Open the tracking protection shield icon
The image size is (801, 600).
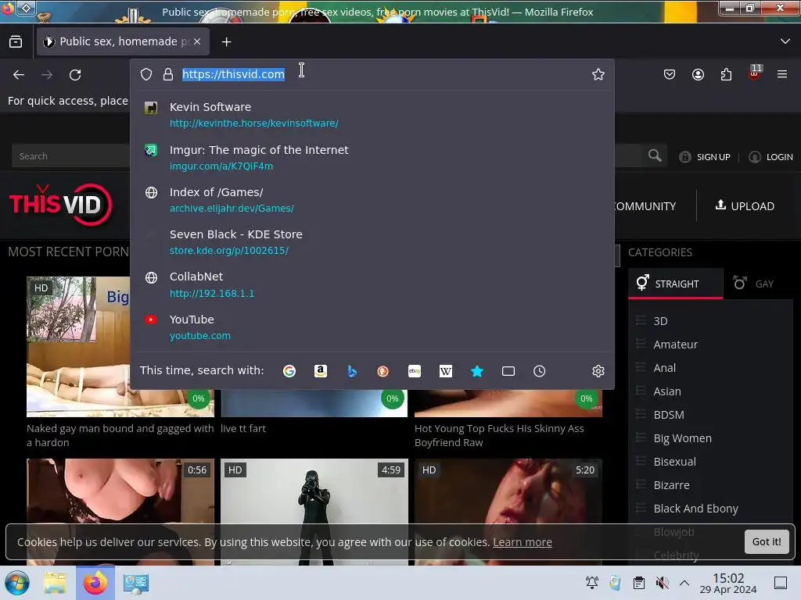(146, 74)
